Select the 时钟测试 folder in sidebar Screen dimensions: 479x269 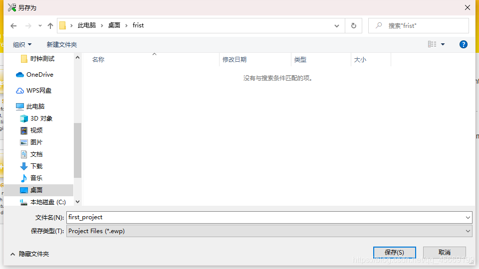pyautogui.click(x=38, y=59)
